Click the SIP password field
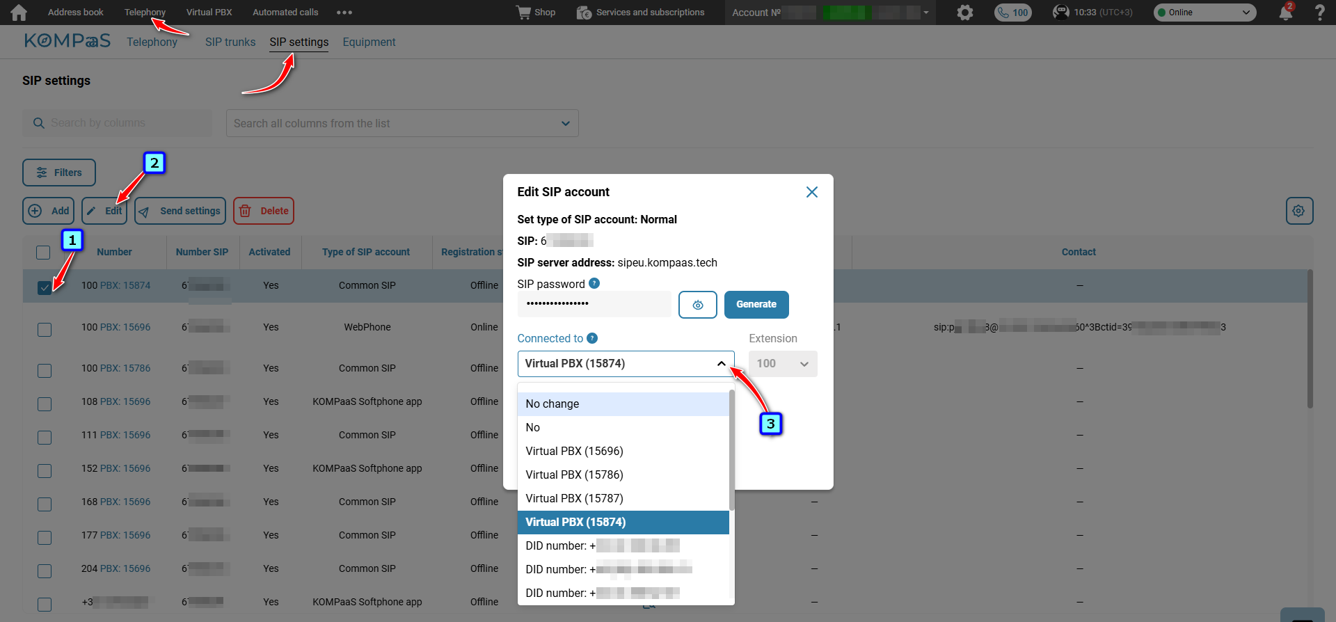This screenshot has height=622, width=1336. pos(594,304)
